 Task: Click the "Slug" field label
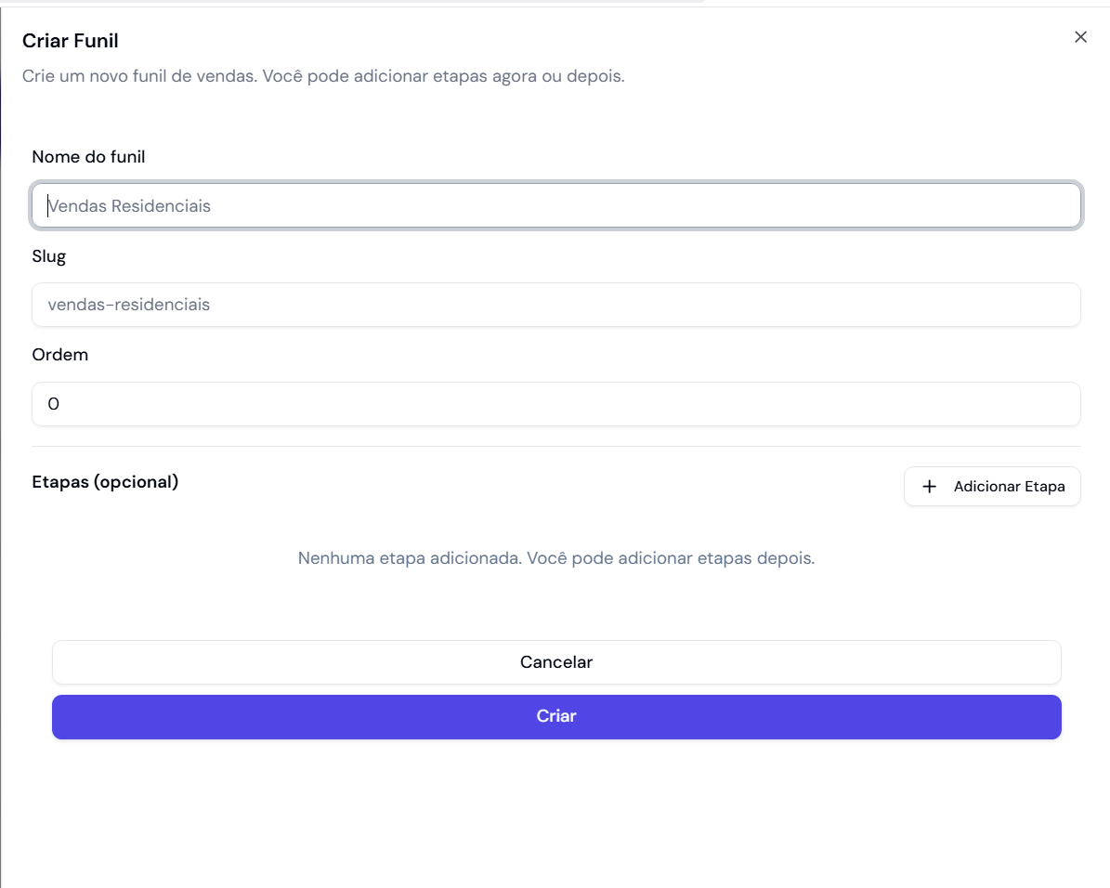[x=49, y=256]
